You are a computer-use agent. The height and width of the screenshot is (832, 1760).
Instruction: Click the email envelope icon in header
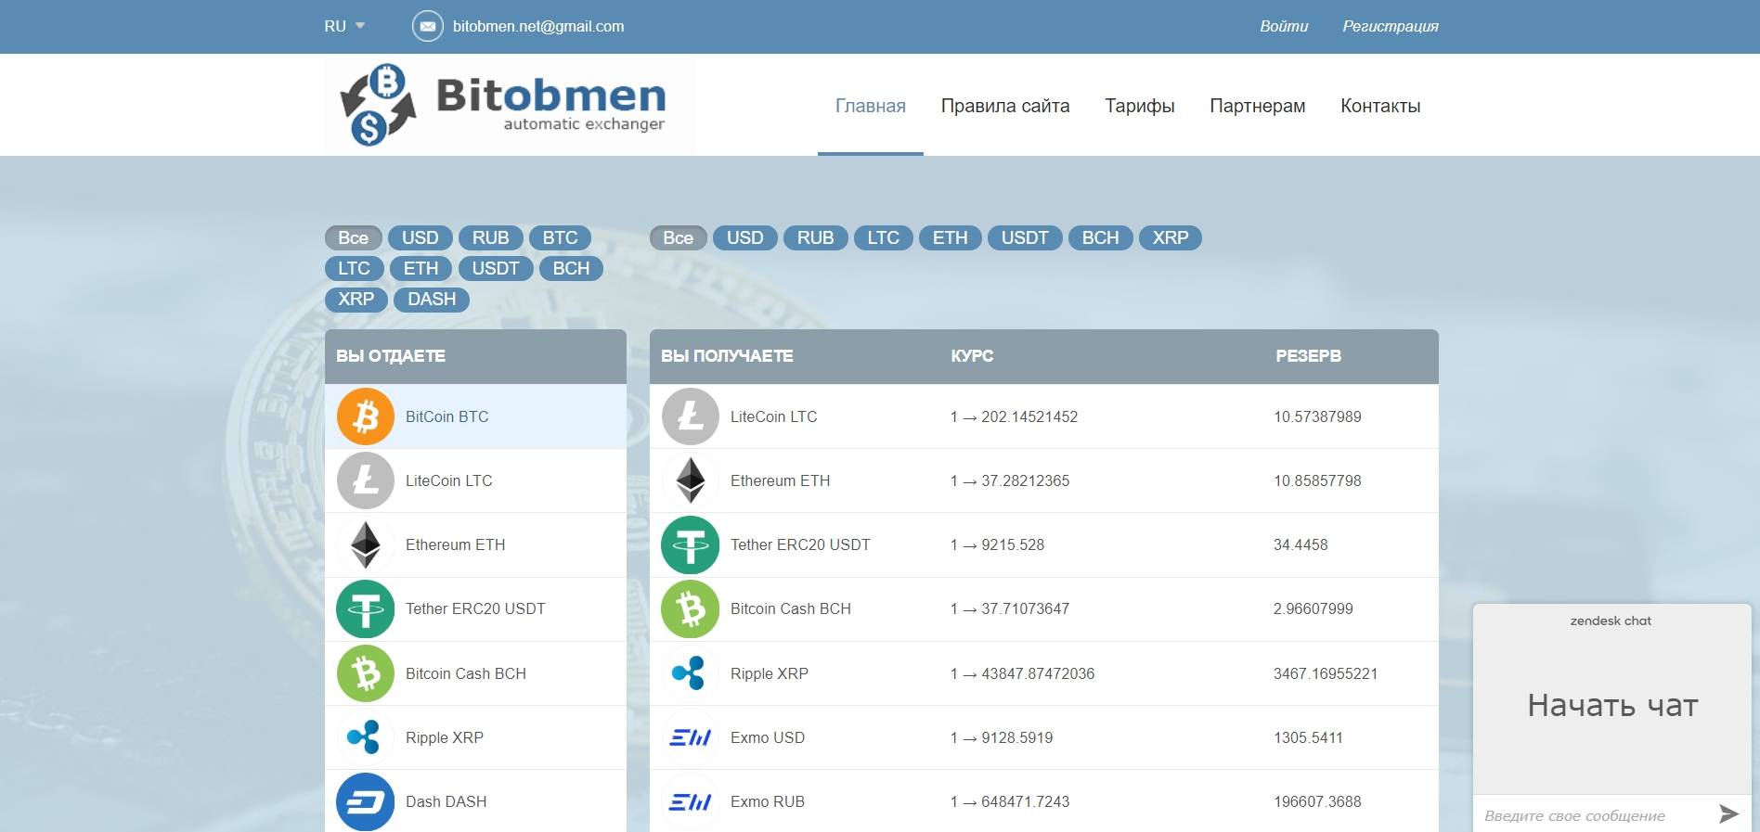(x=427, y=26)
